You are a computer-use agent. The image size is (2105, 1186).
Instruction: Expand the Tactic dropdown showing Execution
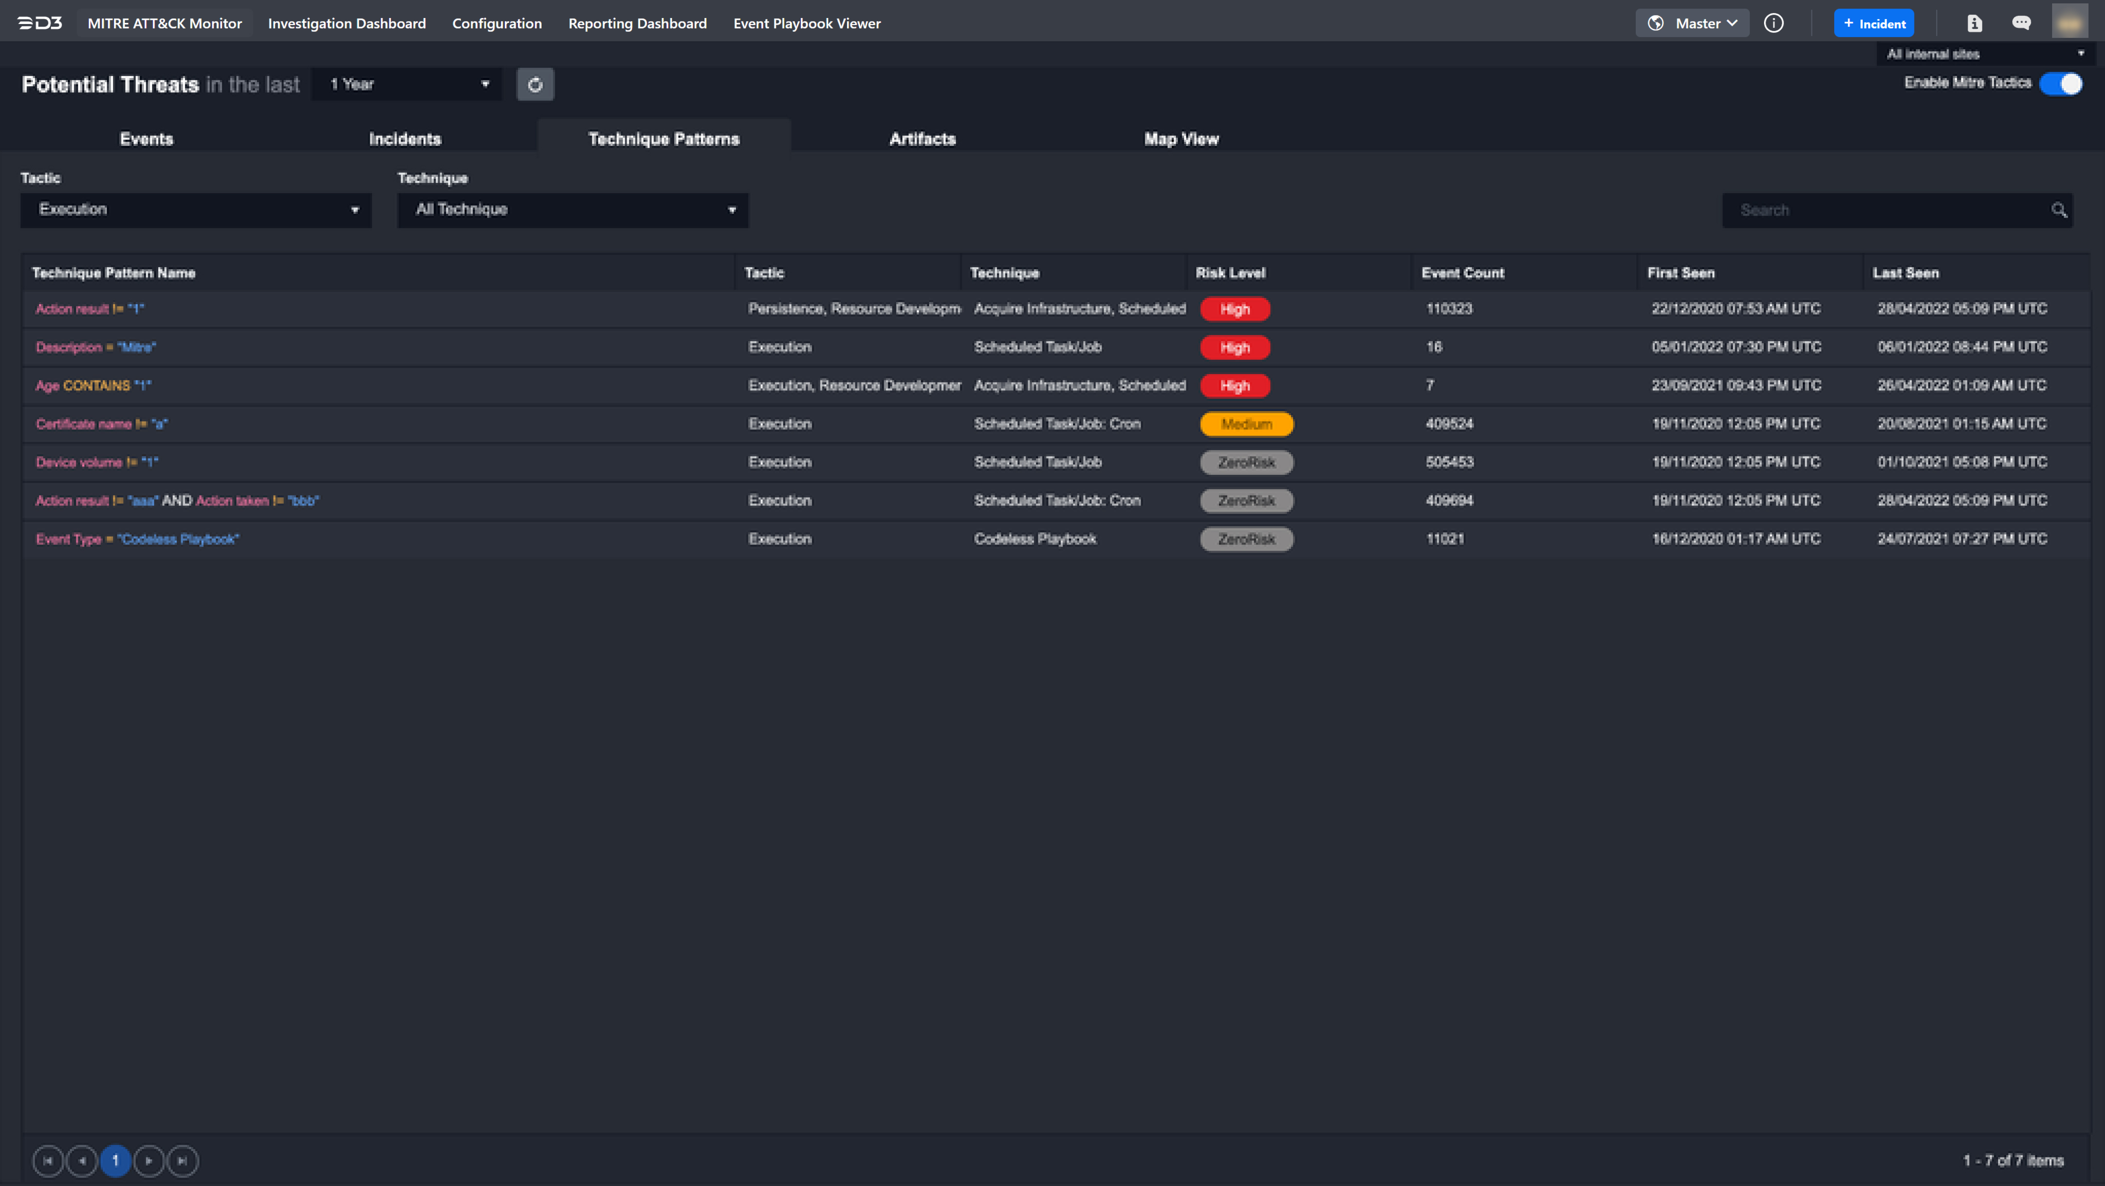[x=196, y=210]
